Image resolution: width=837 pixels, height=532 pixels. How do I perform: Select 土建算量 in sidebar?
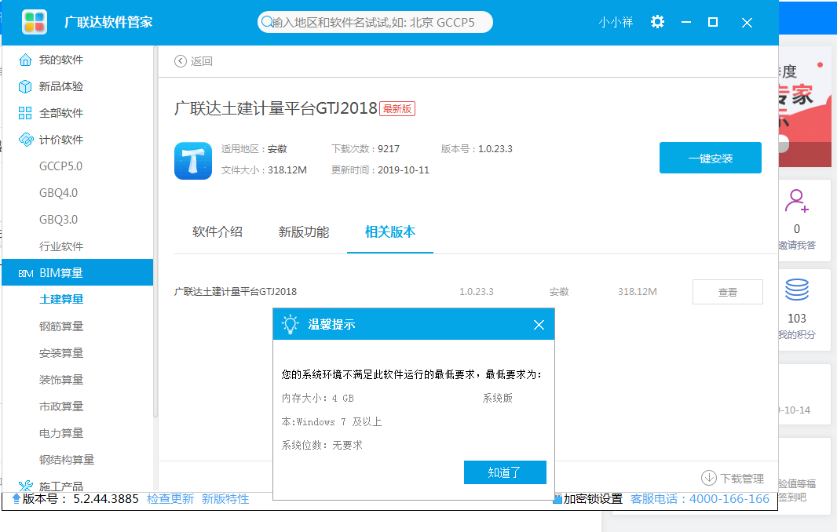click(61, 300)
